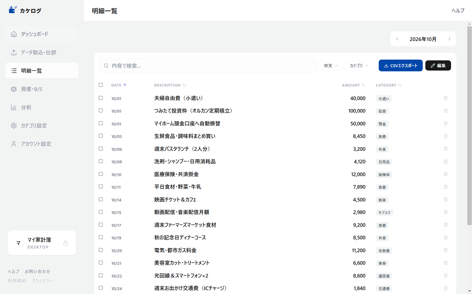Check the 秋の記念日ディナーコース row checkbox
The height and width of the screenshot is (294, 472).
tap(101, 237)
